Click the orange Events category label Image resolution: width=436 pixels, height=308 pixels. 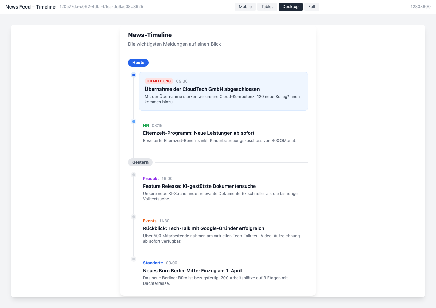(x=150, y=221)
